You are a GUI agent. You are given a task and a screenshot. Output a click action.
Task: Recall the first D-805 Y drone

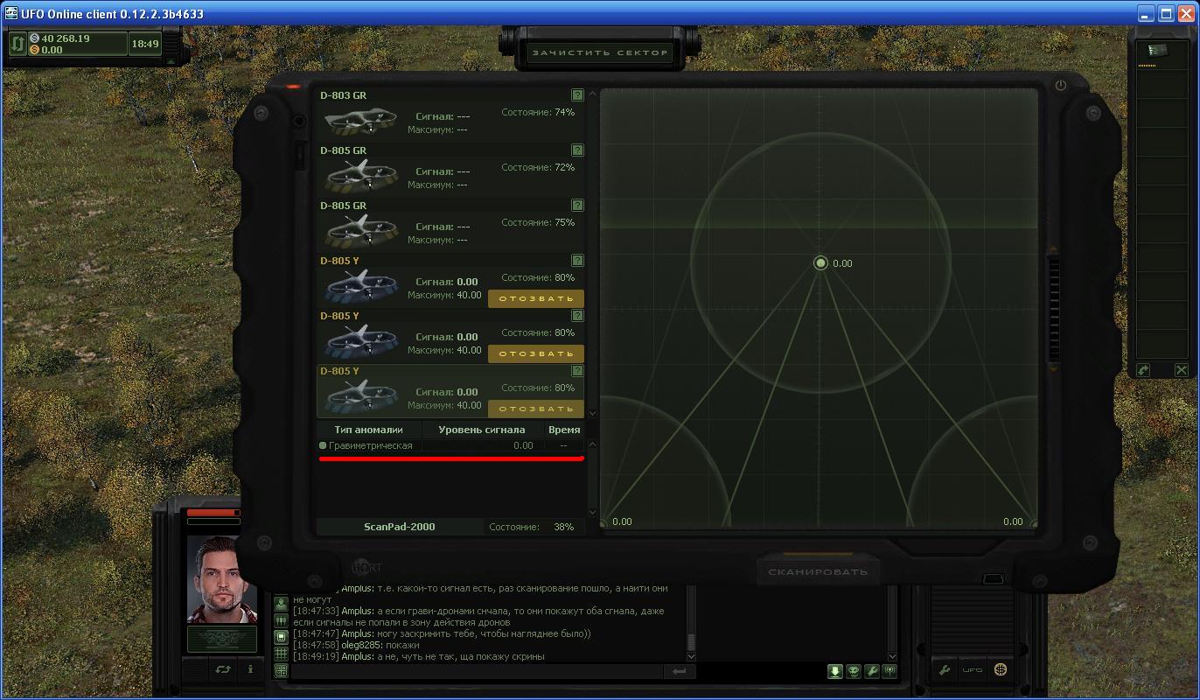click(535, 298)
